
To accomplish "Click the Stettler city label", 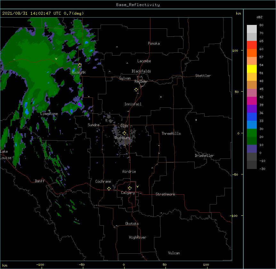I will (203, 76).
